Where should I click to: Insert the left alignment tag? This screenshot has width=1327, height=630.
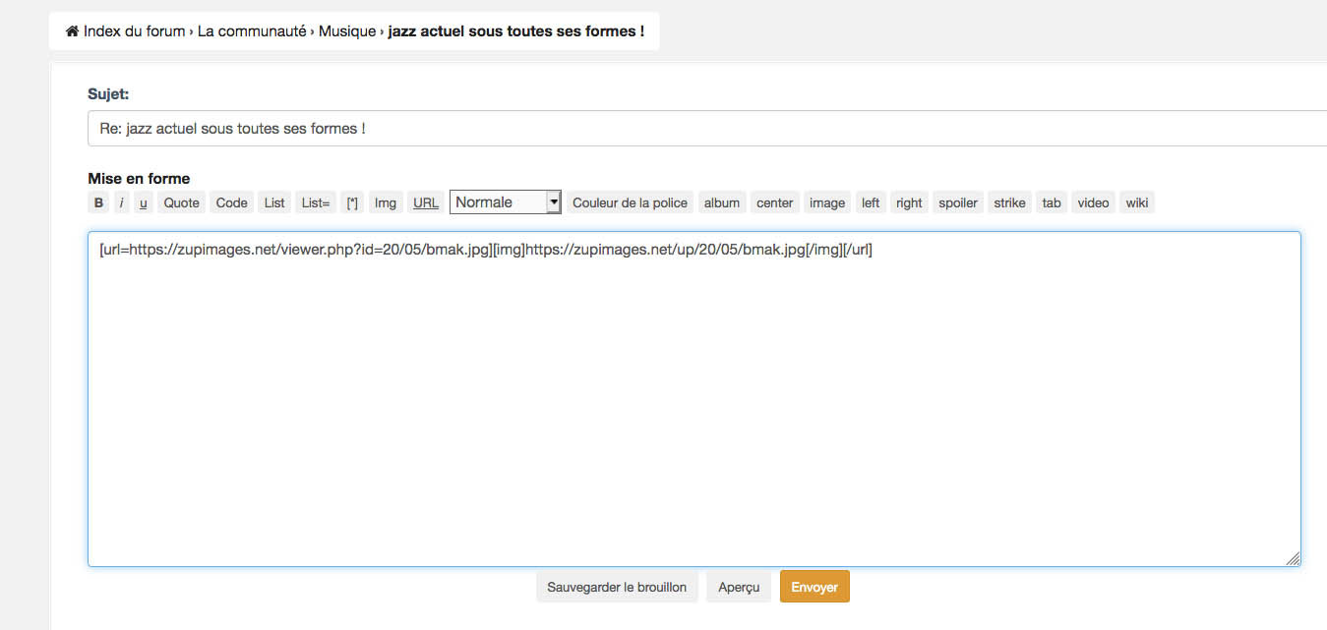point(871,202)
